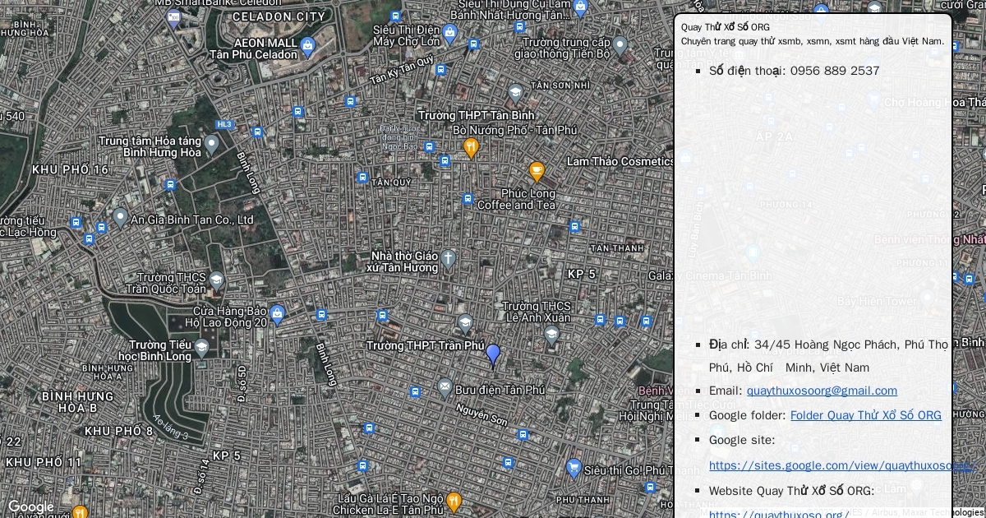Click the blue location pin on the map
986x518 pixels.
493,354
